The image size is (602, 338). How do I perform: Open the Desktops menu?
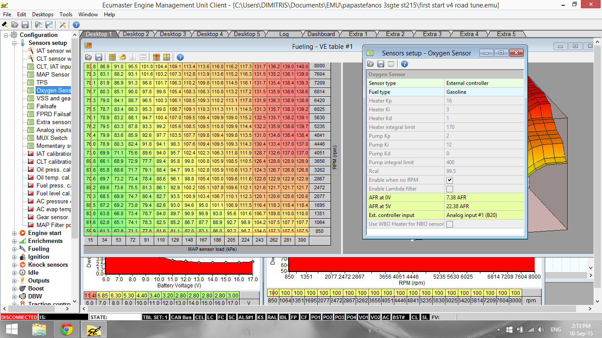click(42, 15)
